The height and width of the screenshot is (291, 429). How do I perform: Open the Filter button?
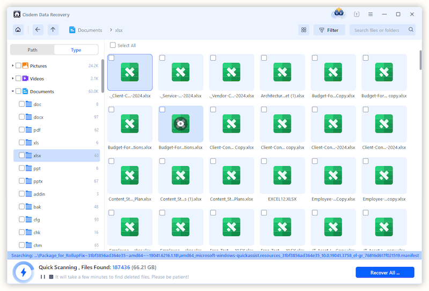(x=329, y=30)
